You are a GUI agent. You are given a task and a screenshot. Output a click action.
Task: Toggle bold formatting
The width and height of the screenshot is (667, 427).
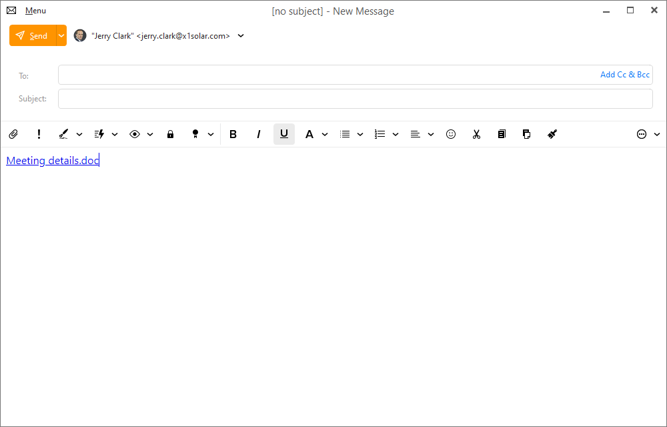click(233, 134)
